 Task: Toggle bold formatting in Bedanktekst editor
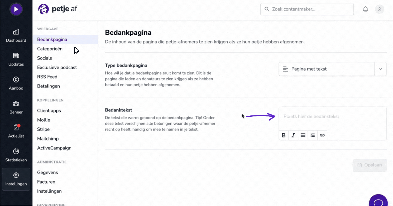tap(284, 135)
